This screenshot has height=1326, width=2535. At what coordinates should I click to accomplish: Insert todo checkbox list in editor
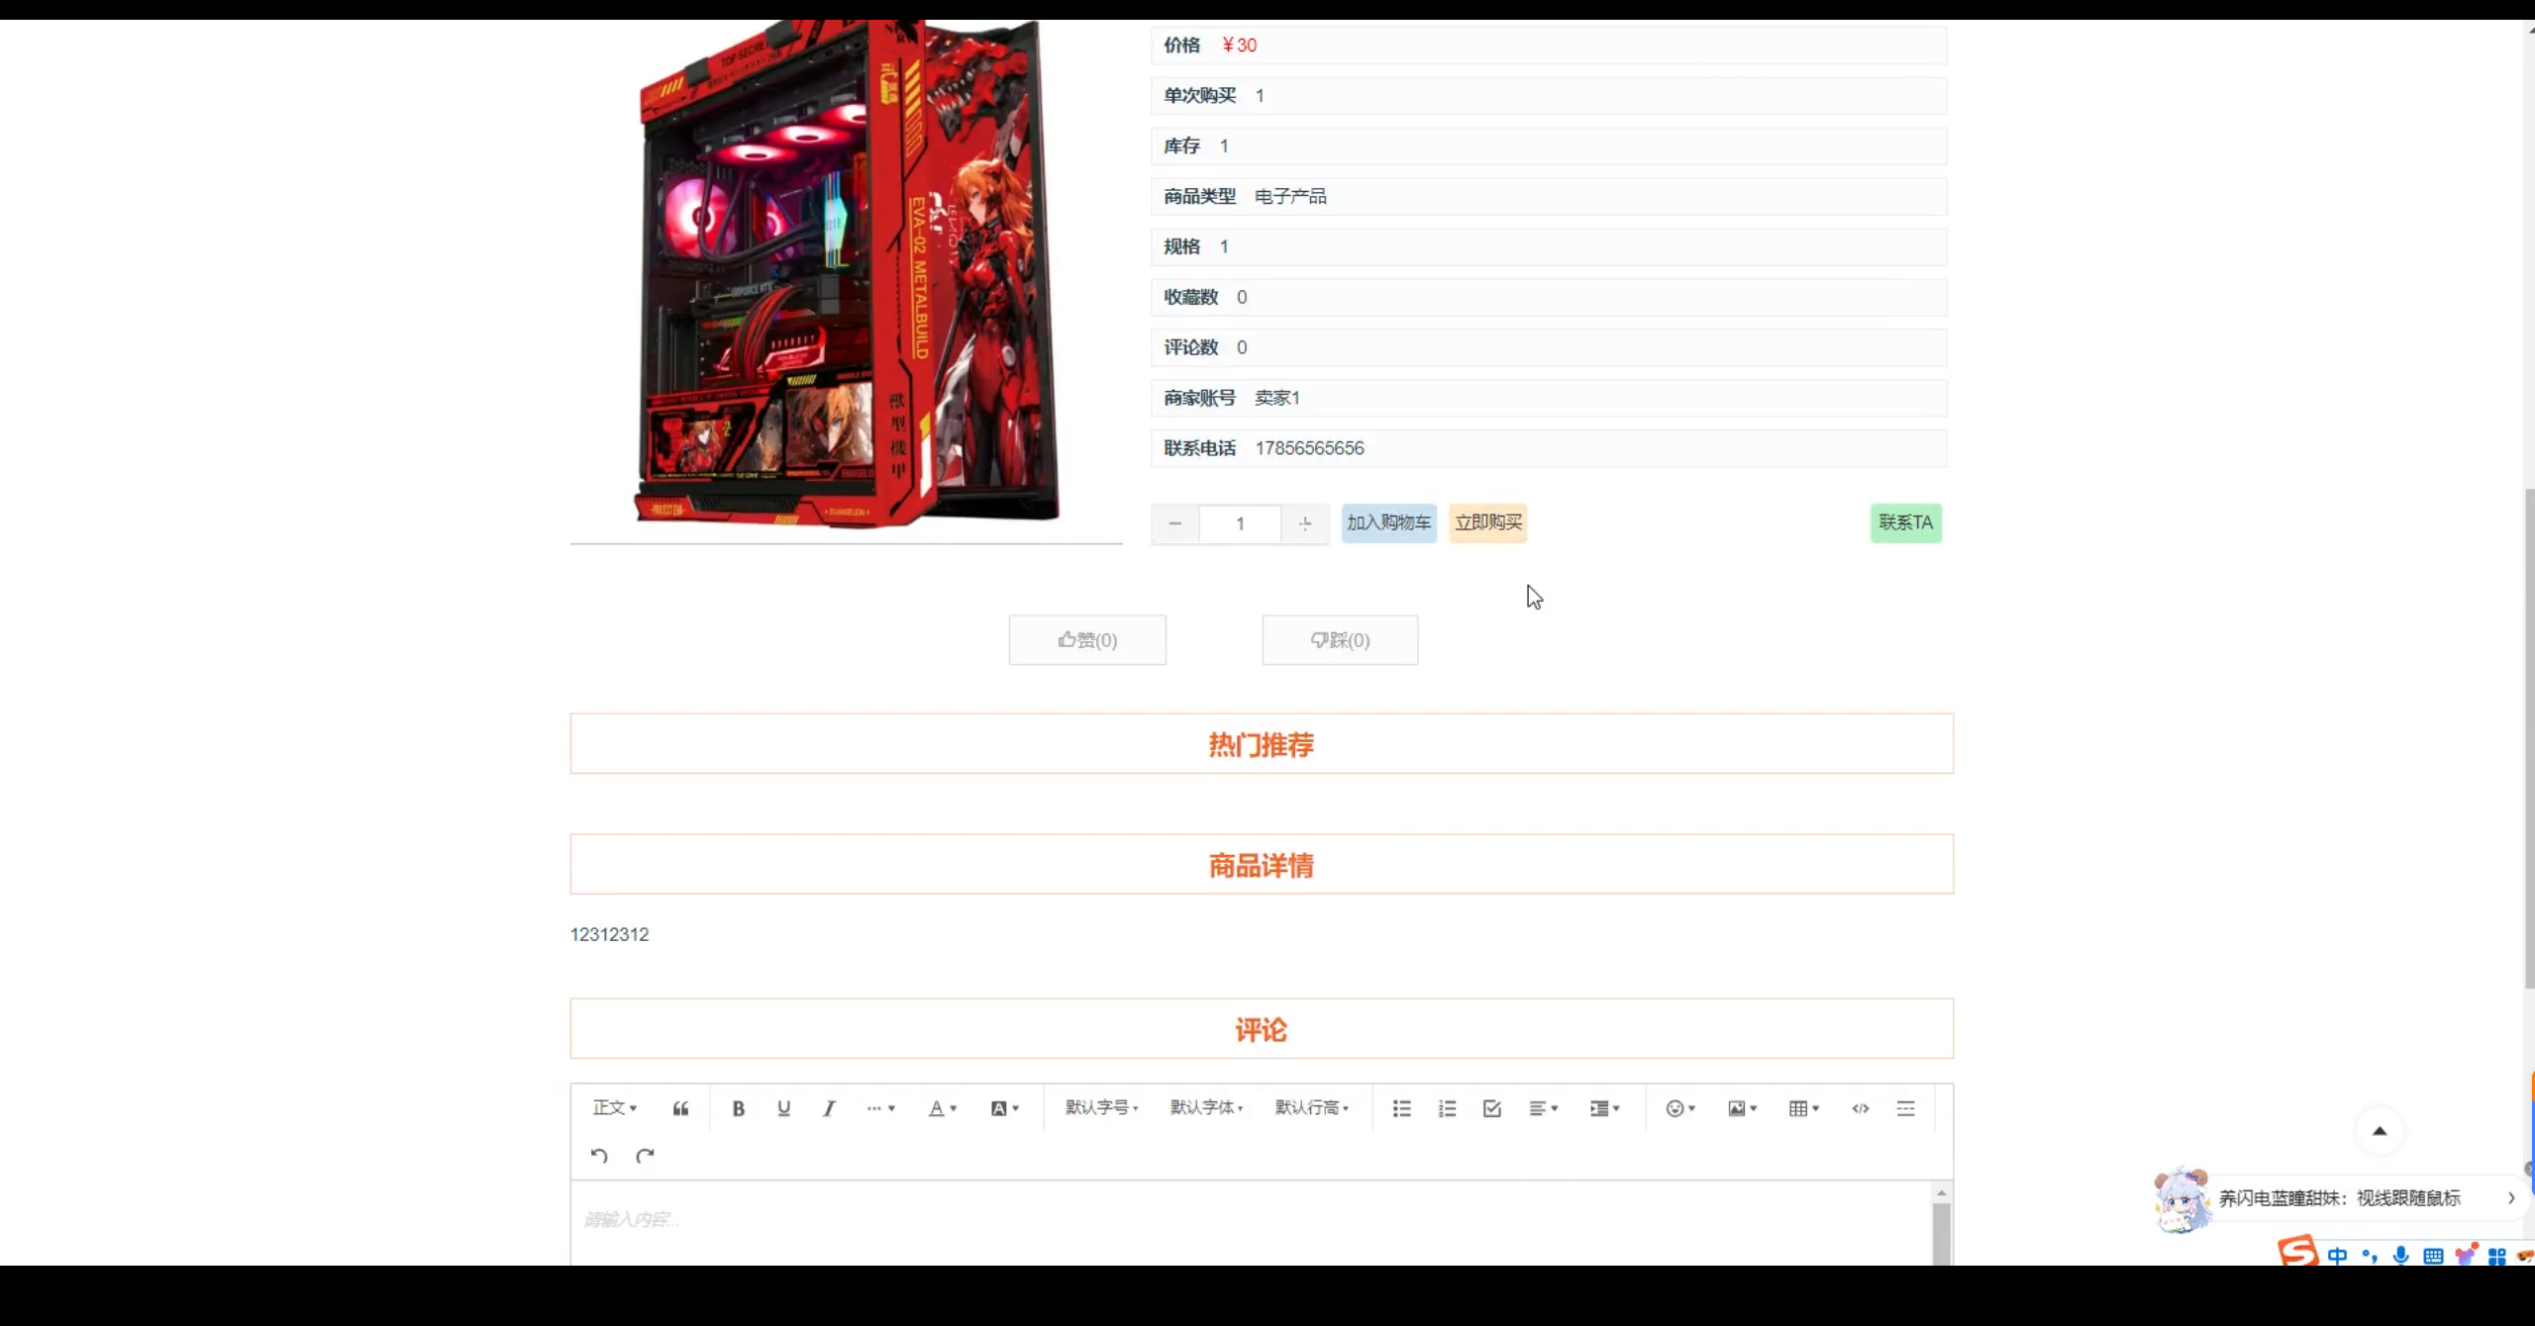point(1492,1108)
